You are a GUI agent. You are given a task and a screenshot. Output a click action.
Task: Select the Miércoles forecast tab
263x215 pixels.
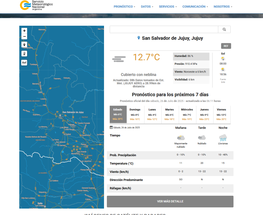tap(187, 114)
